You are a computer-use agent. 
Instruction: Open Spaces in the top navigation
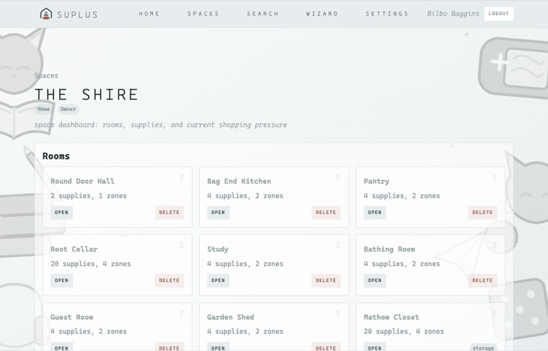203,14
